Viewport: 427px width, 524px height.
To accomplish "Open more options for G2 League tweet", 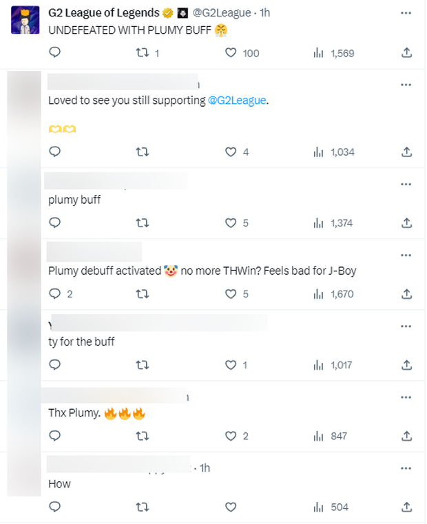I will coord(406,13).
